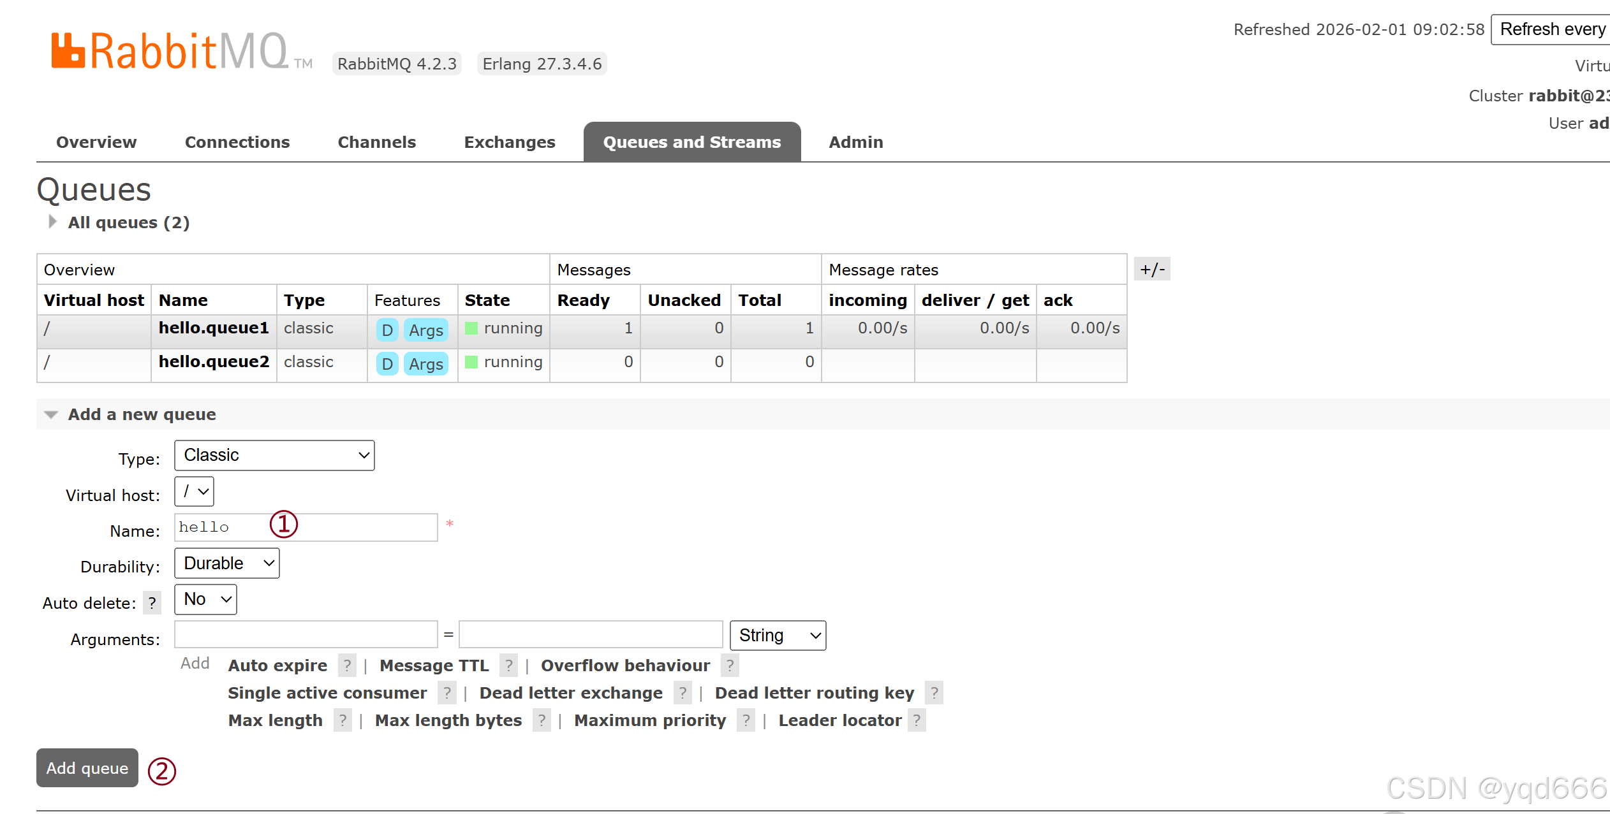Click help icon beside Auto expire
This screenshot has width=1610, height=814.
coord(347,665)
